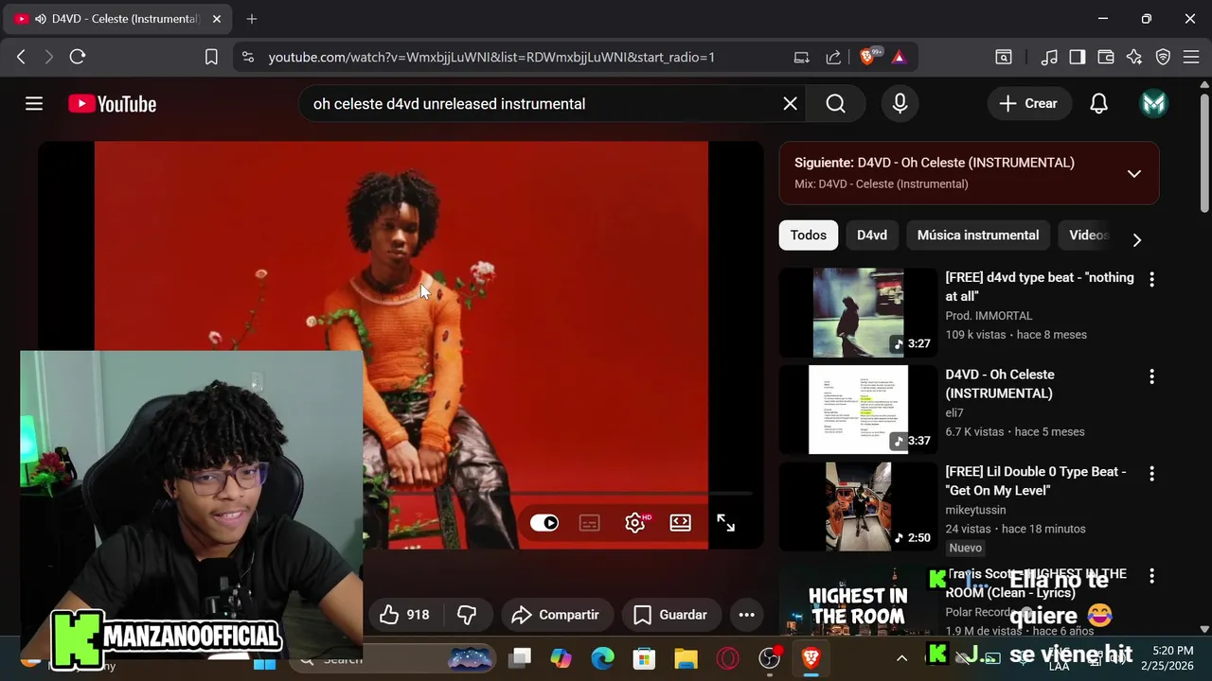Reload the current page

tap(78, 57)
